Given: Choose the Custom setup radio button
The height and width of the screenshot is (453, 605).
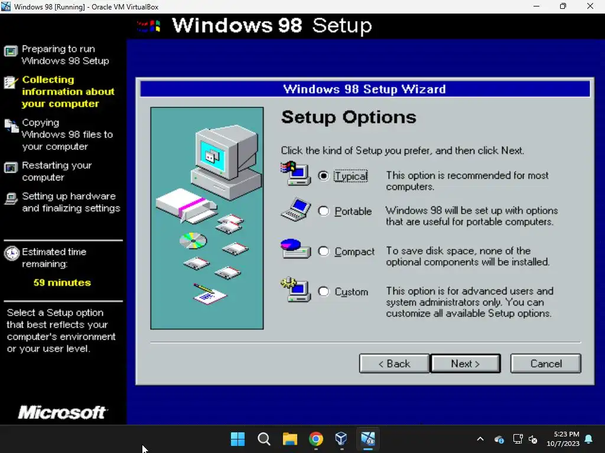Looking at the screenshot, I should (323, 291).
